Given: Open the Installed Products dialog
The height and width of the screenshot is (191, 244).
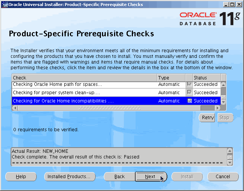Looking at the screenshot, I should pyautogui.click(x=69, y=177).
